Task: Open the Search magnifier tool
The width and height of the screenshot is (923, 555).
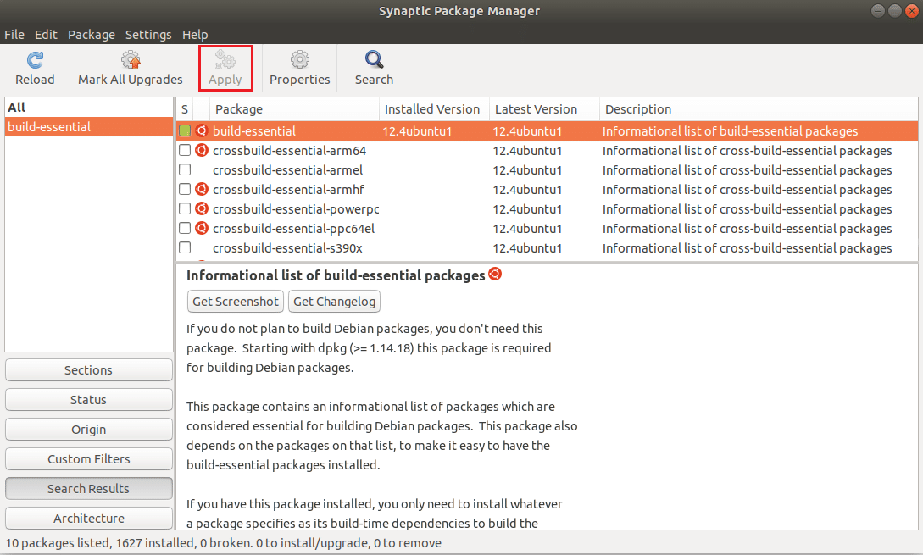Action: point(374,60)
